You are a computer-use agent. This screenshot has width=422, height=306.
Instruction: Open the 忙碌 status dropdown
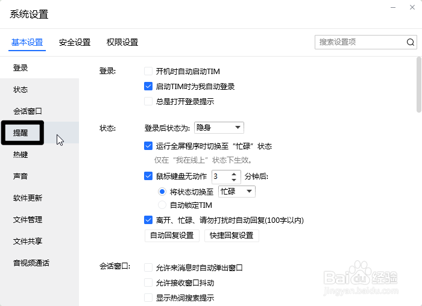point(237,192)
